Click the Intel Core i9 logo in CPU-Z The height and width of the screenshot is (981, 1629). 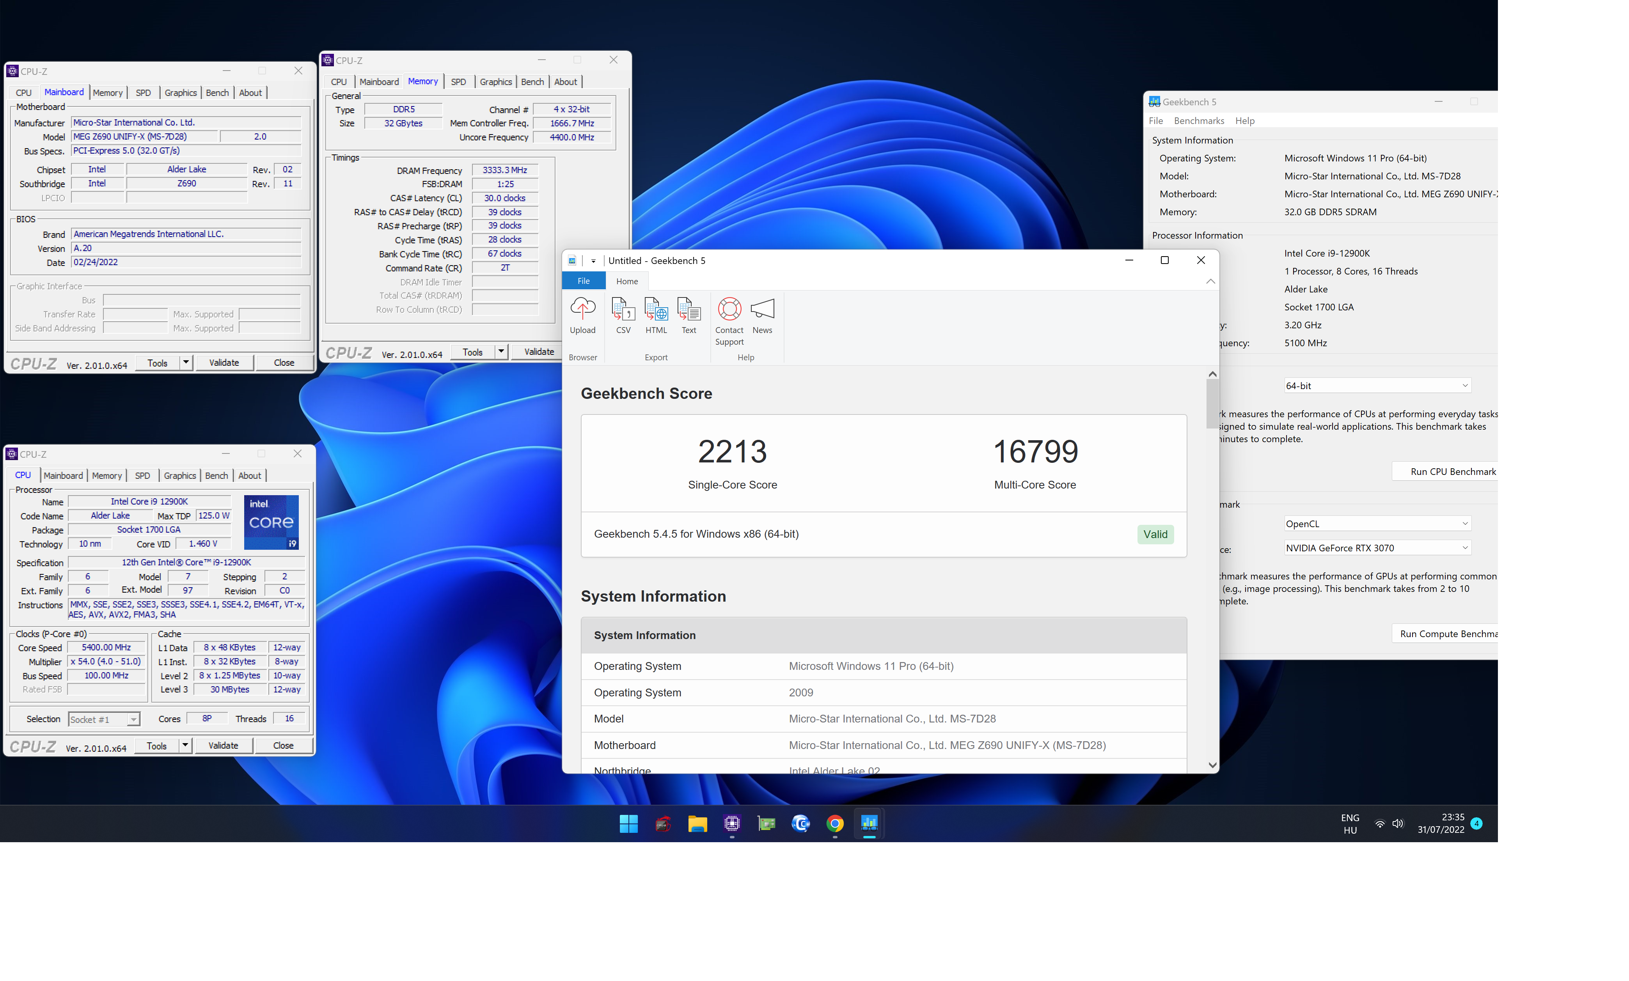(x=272, y=522)
